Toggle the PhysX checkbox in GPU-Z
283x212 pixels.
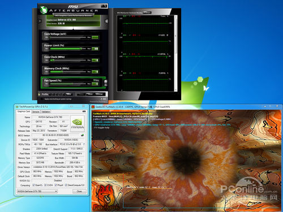pyautogui.click(x=55, y=185)
